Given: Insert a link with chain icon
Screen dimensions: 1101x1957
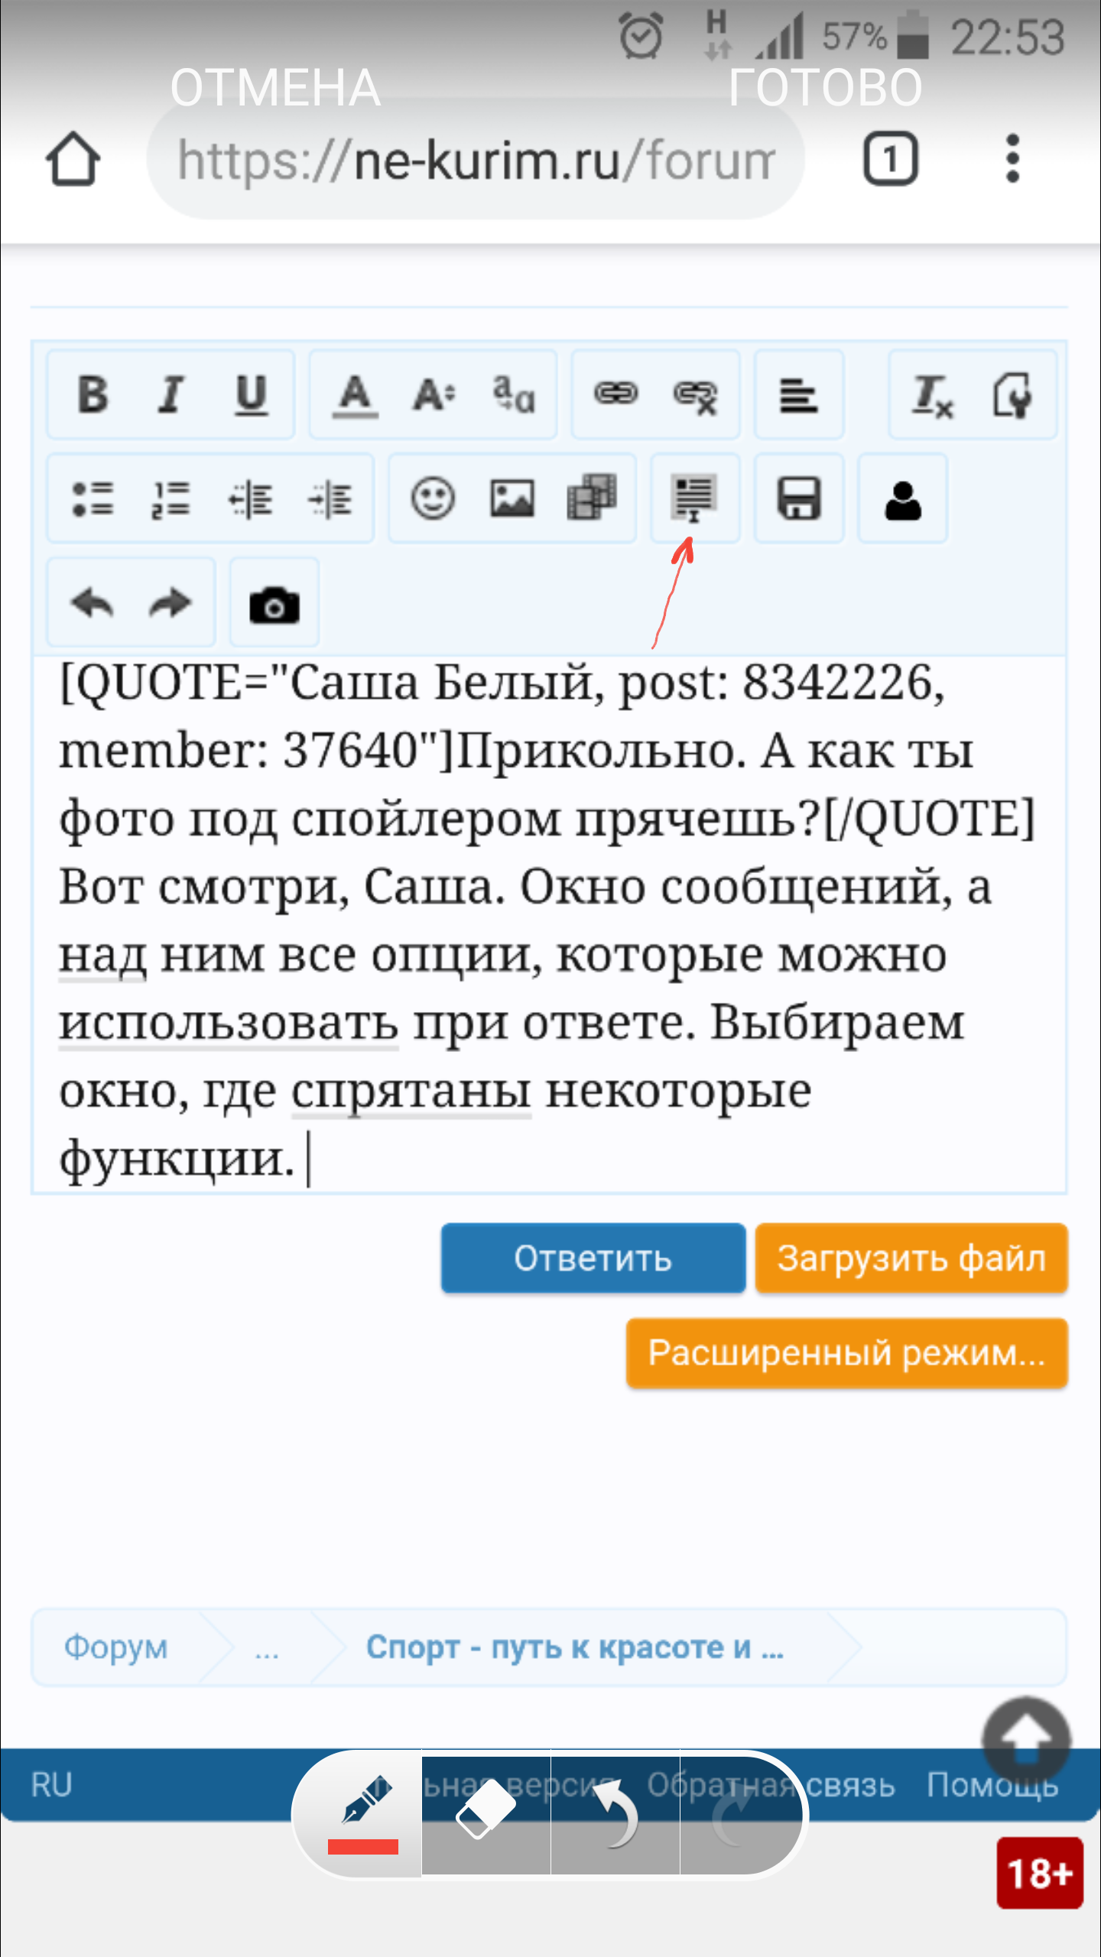Looking at the screenshot, I should coord(615,394).
